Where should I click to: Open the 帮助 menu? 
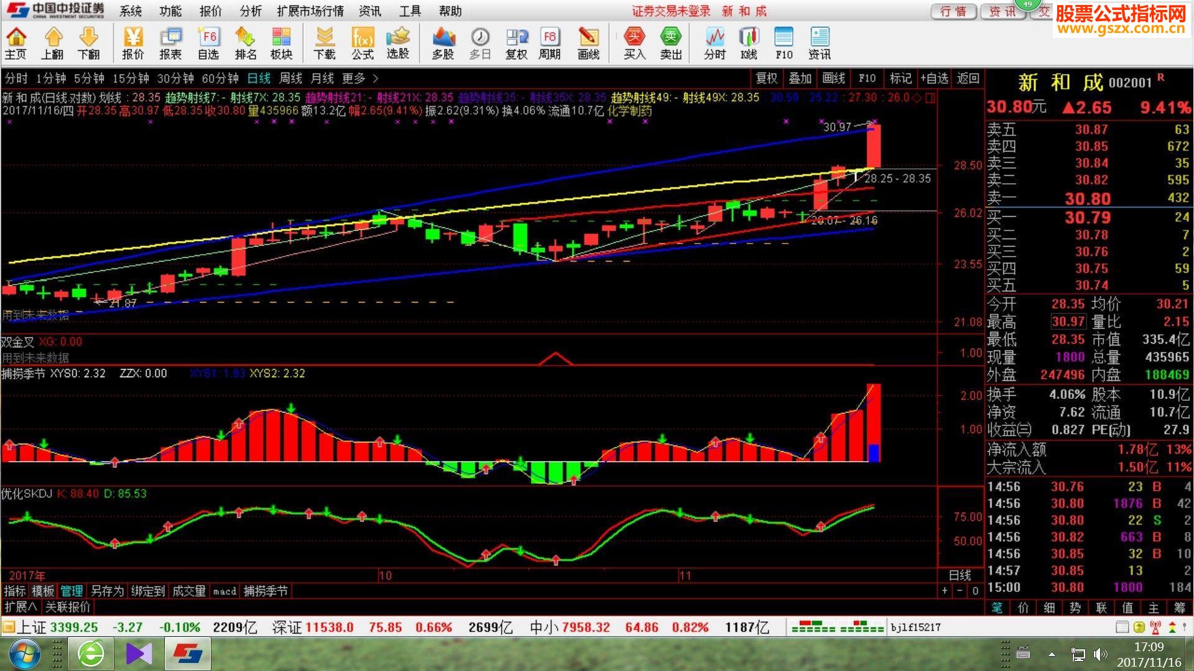[450, 11]
